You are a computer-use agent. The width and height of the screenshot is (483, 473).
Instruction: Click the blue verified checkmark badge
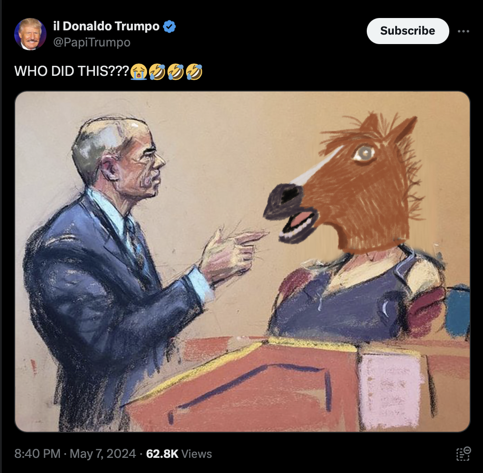pyautogui.click(x=169, y=27)
